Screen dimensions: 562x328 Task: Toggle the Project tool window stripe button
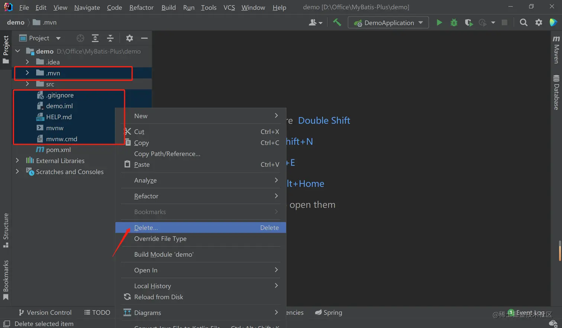(x=6, y=49)
